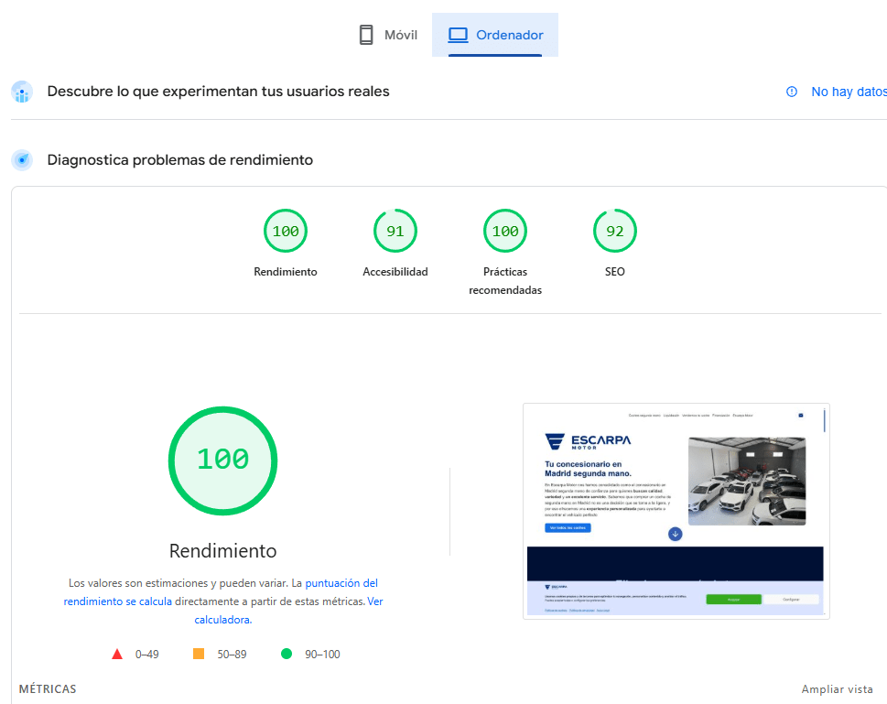Open the SEO score of 92
This screenshot has height=704, width=887.
(x=615, y=232)
